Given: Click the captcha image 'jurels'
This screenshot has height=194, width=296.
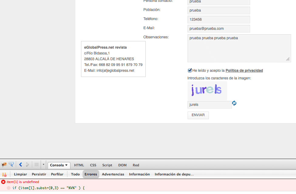Looking at the screenshot, I should [x=207, y=91].
